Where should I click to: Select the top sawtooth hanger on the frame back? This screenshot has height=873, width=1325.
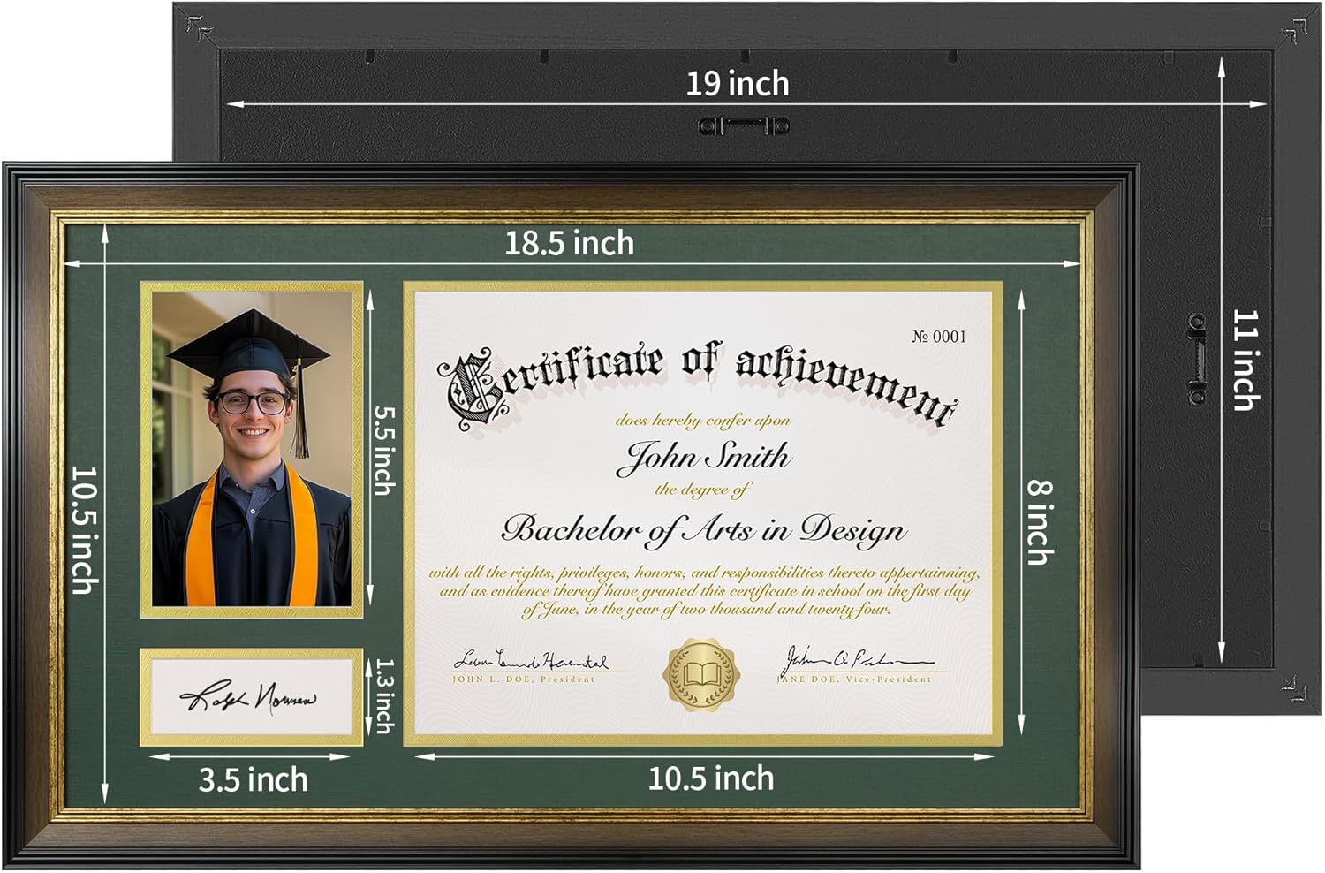coord(745,125)
